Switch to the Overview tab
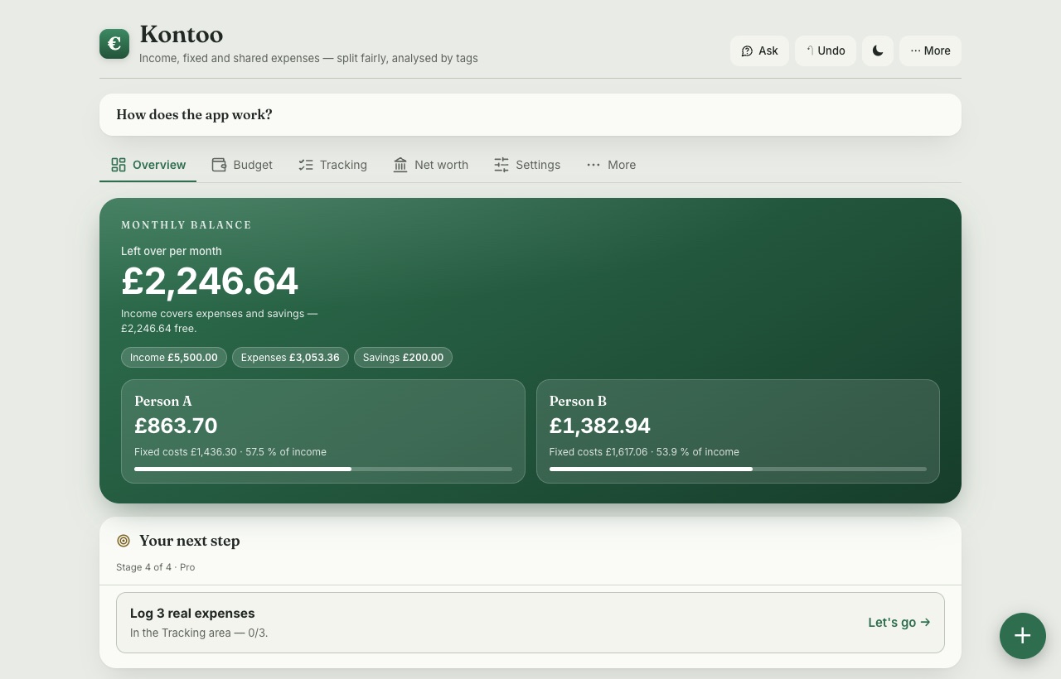The height and width of the screenshot is (679, 1061). pyautogui.click(x=148, y=165)
